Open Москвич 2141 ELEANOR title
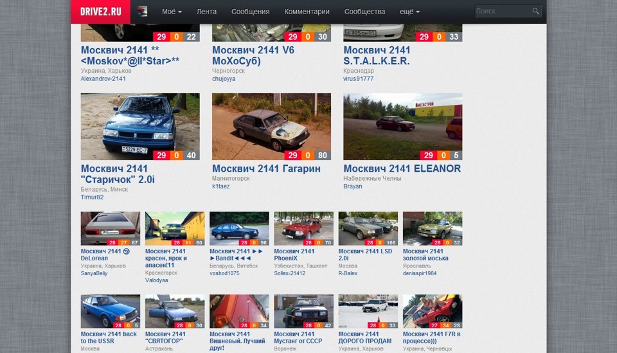The width and height of the screenshot is (617, 353). click(402, 168)
